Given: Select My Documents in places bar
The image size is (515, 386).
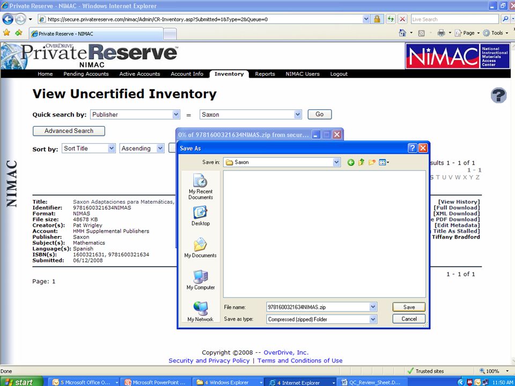Looking at the screenshot, I should 200,248.
